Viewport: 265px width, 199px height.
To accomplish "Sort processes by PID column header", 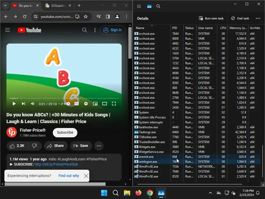I will point(177,28).
